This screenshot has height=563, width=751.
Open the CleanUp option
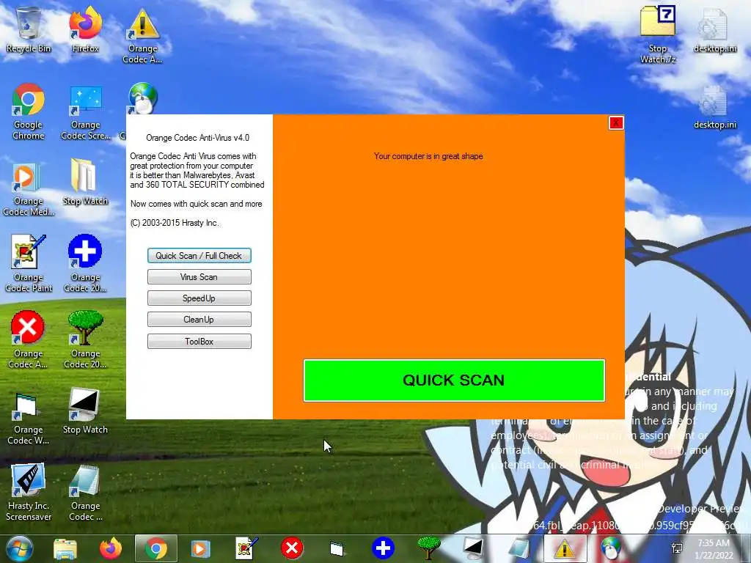199,320
